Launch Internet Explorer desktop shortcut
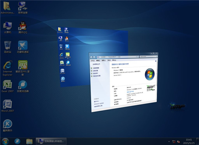 [x=7, y=66]
